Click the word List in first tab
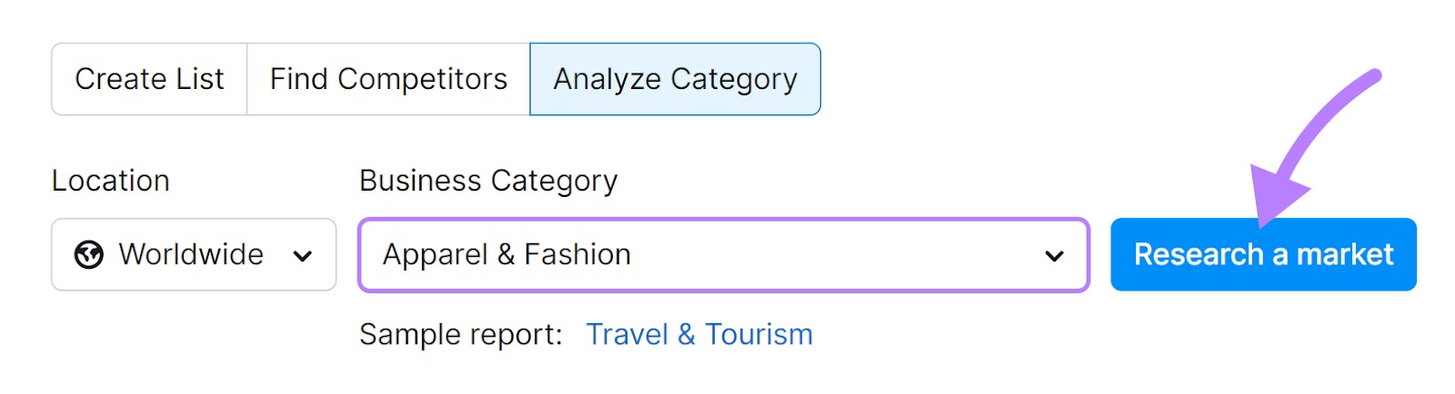Screen dimensions: 1455x394 point(200,80)
